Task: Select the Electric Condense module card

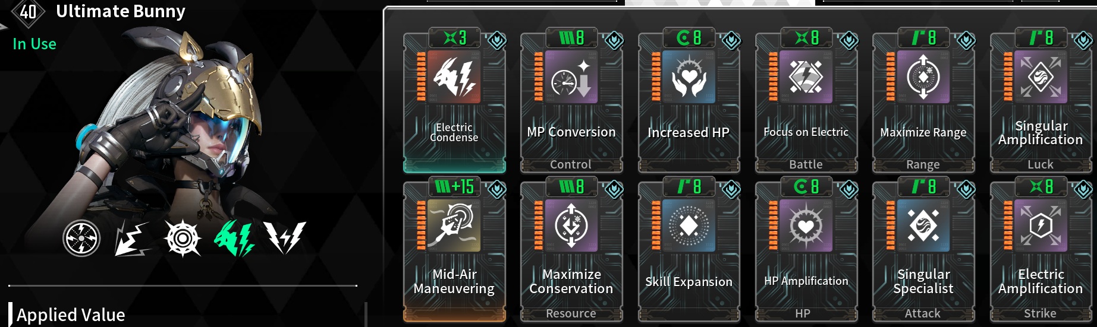Action: coord(454,102)
